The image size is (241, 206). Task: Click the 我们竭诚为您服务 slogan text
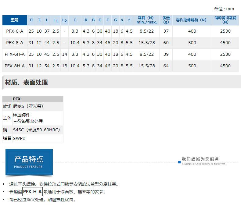(200, 159)
